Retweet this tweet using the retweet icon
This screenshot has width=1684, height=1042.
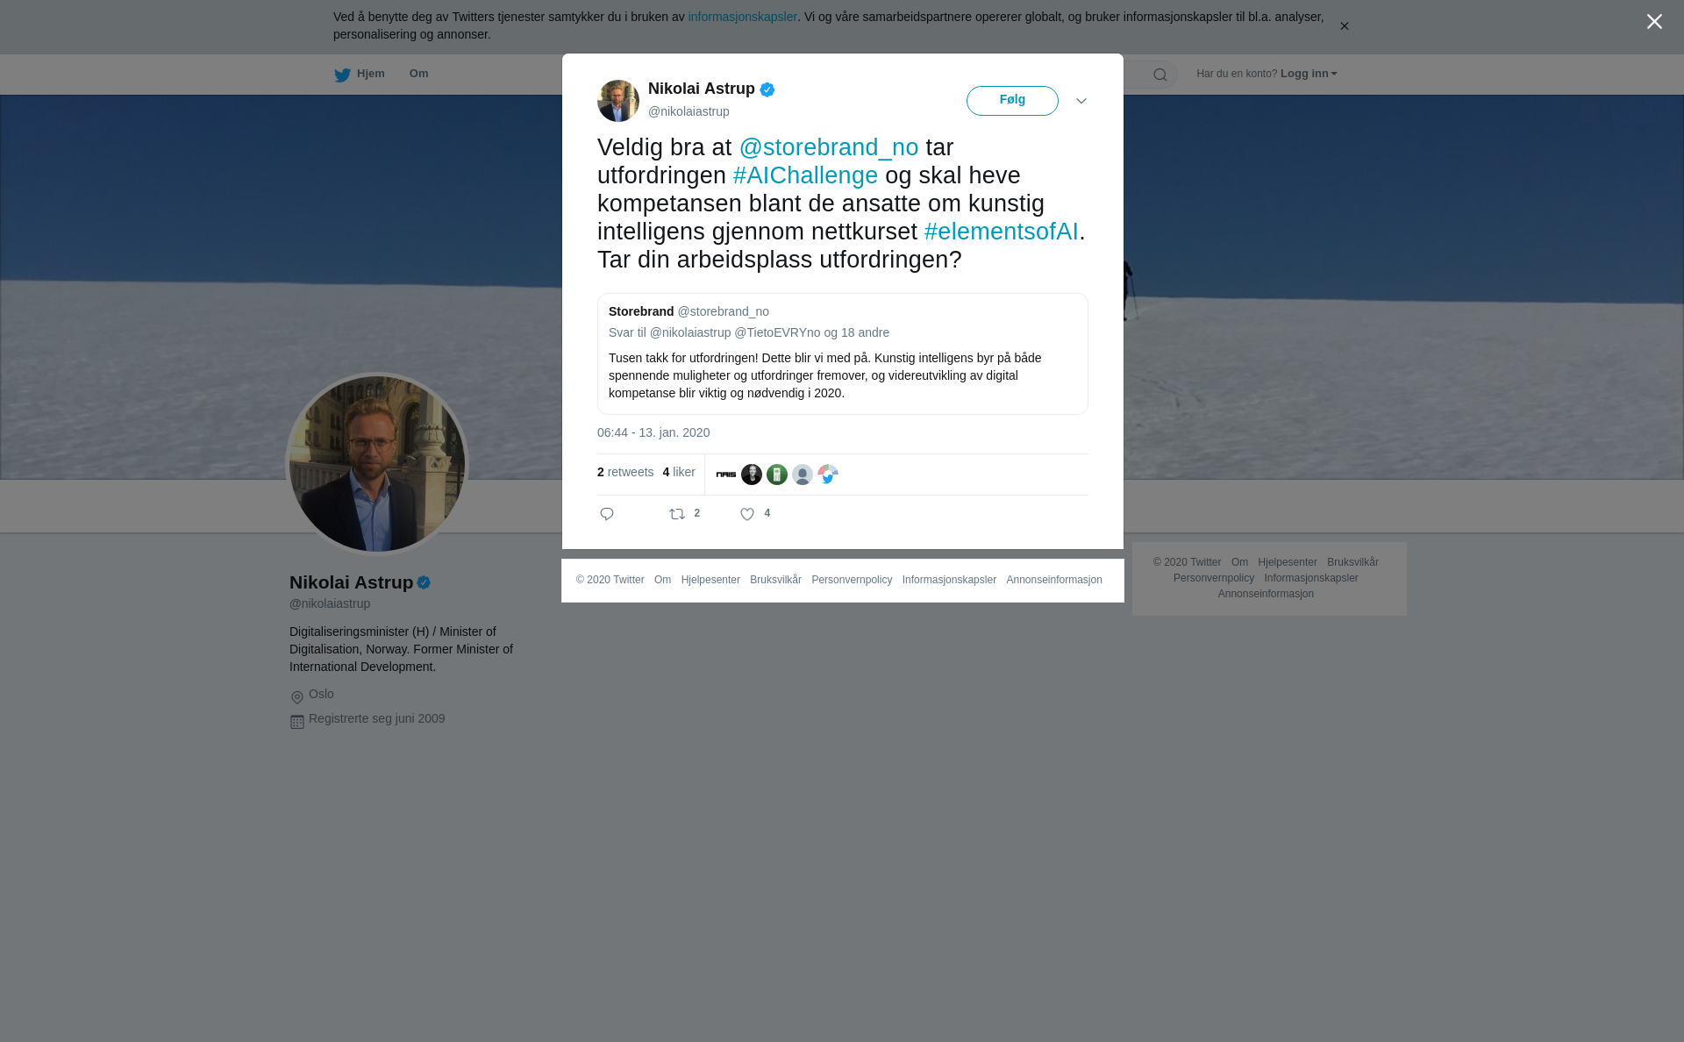click(677, 514)
